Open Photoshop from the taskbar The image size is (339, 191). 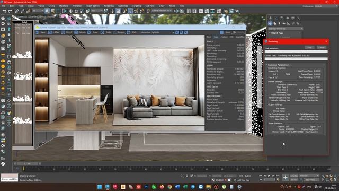coord(146,187)
